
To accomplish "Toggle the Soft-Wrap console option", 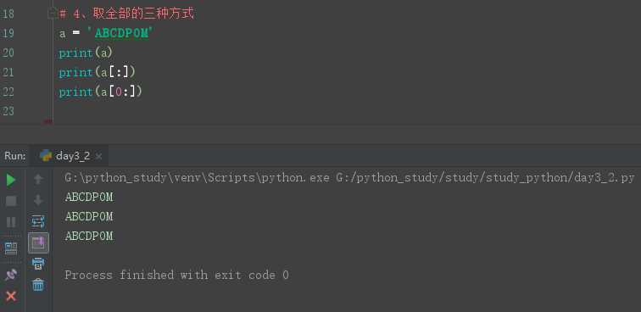I will (x=38, y=221).
